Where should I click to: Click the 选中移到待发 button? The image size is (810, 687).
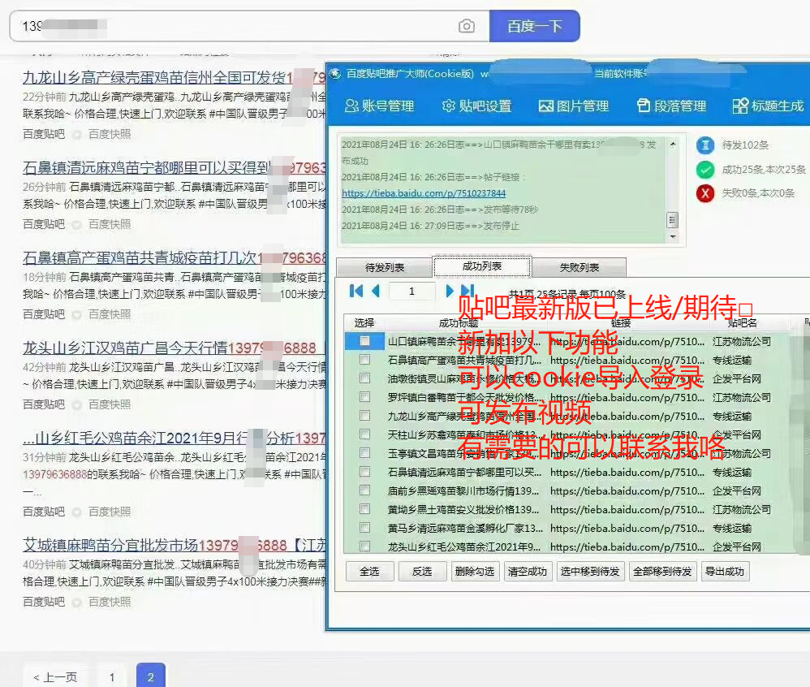point(590,572)
